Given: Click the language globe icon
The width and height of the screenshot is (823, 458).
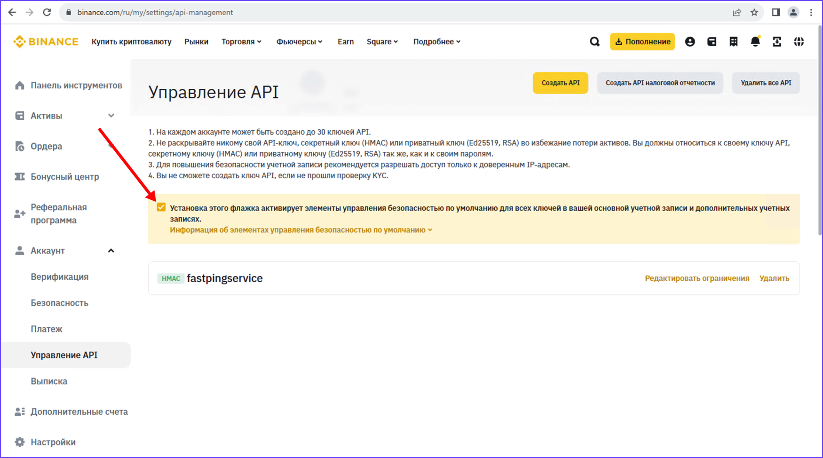Looking at the screenshot, I should [799, 42].
